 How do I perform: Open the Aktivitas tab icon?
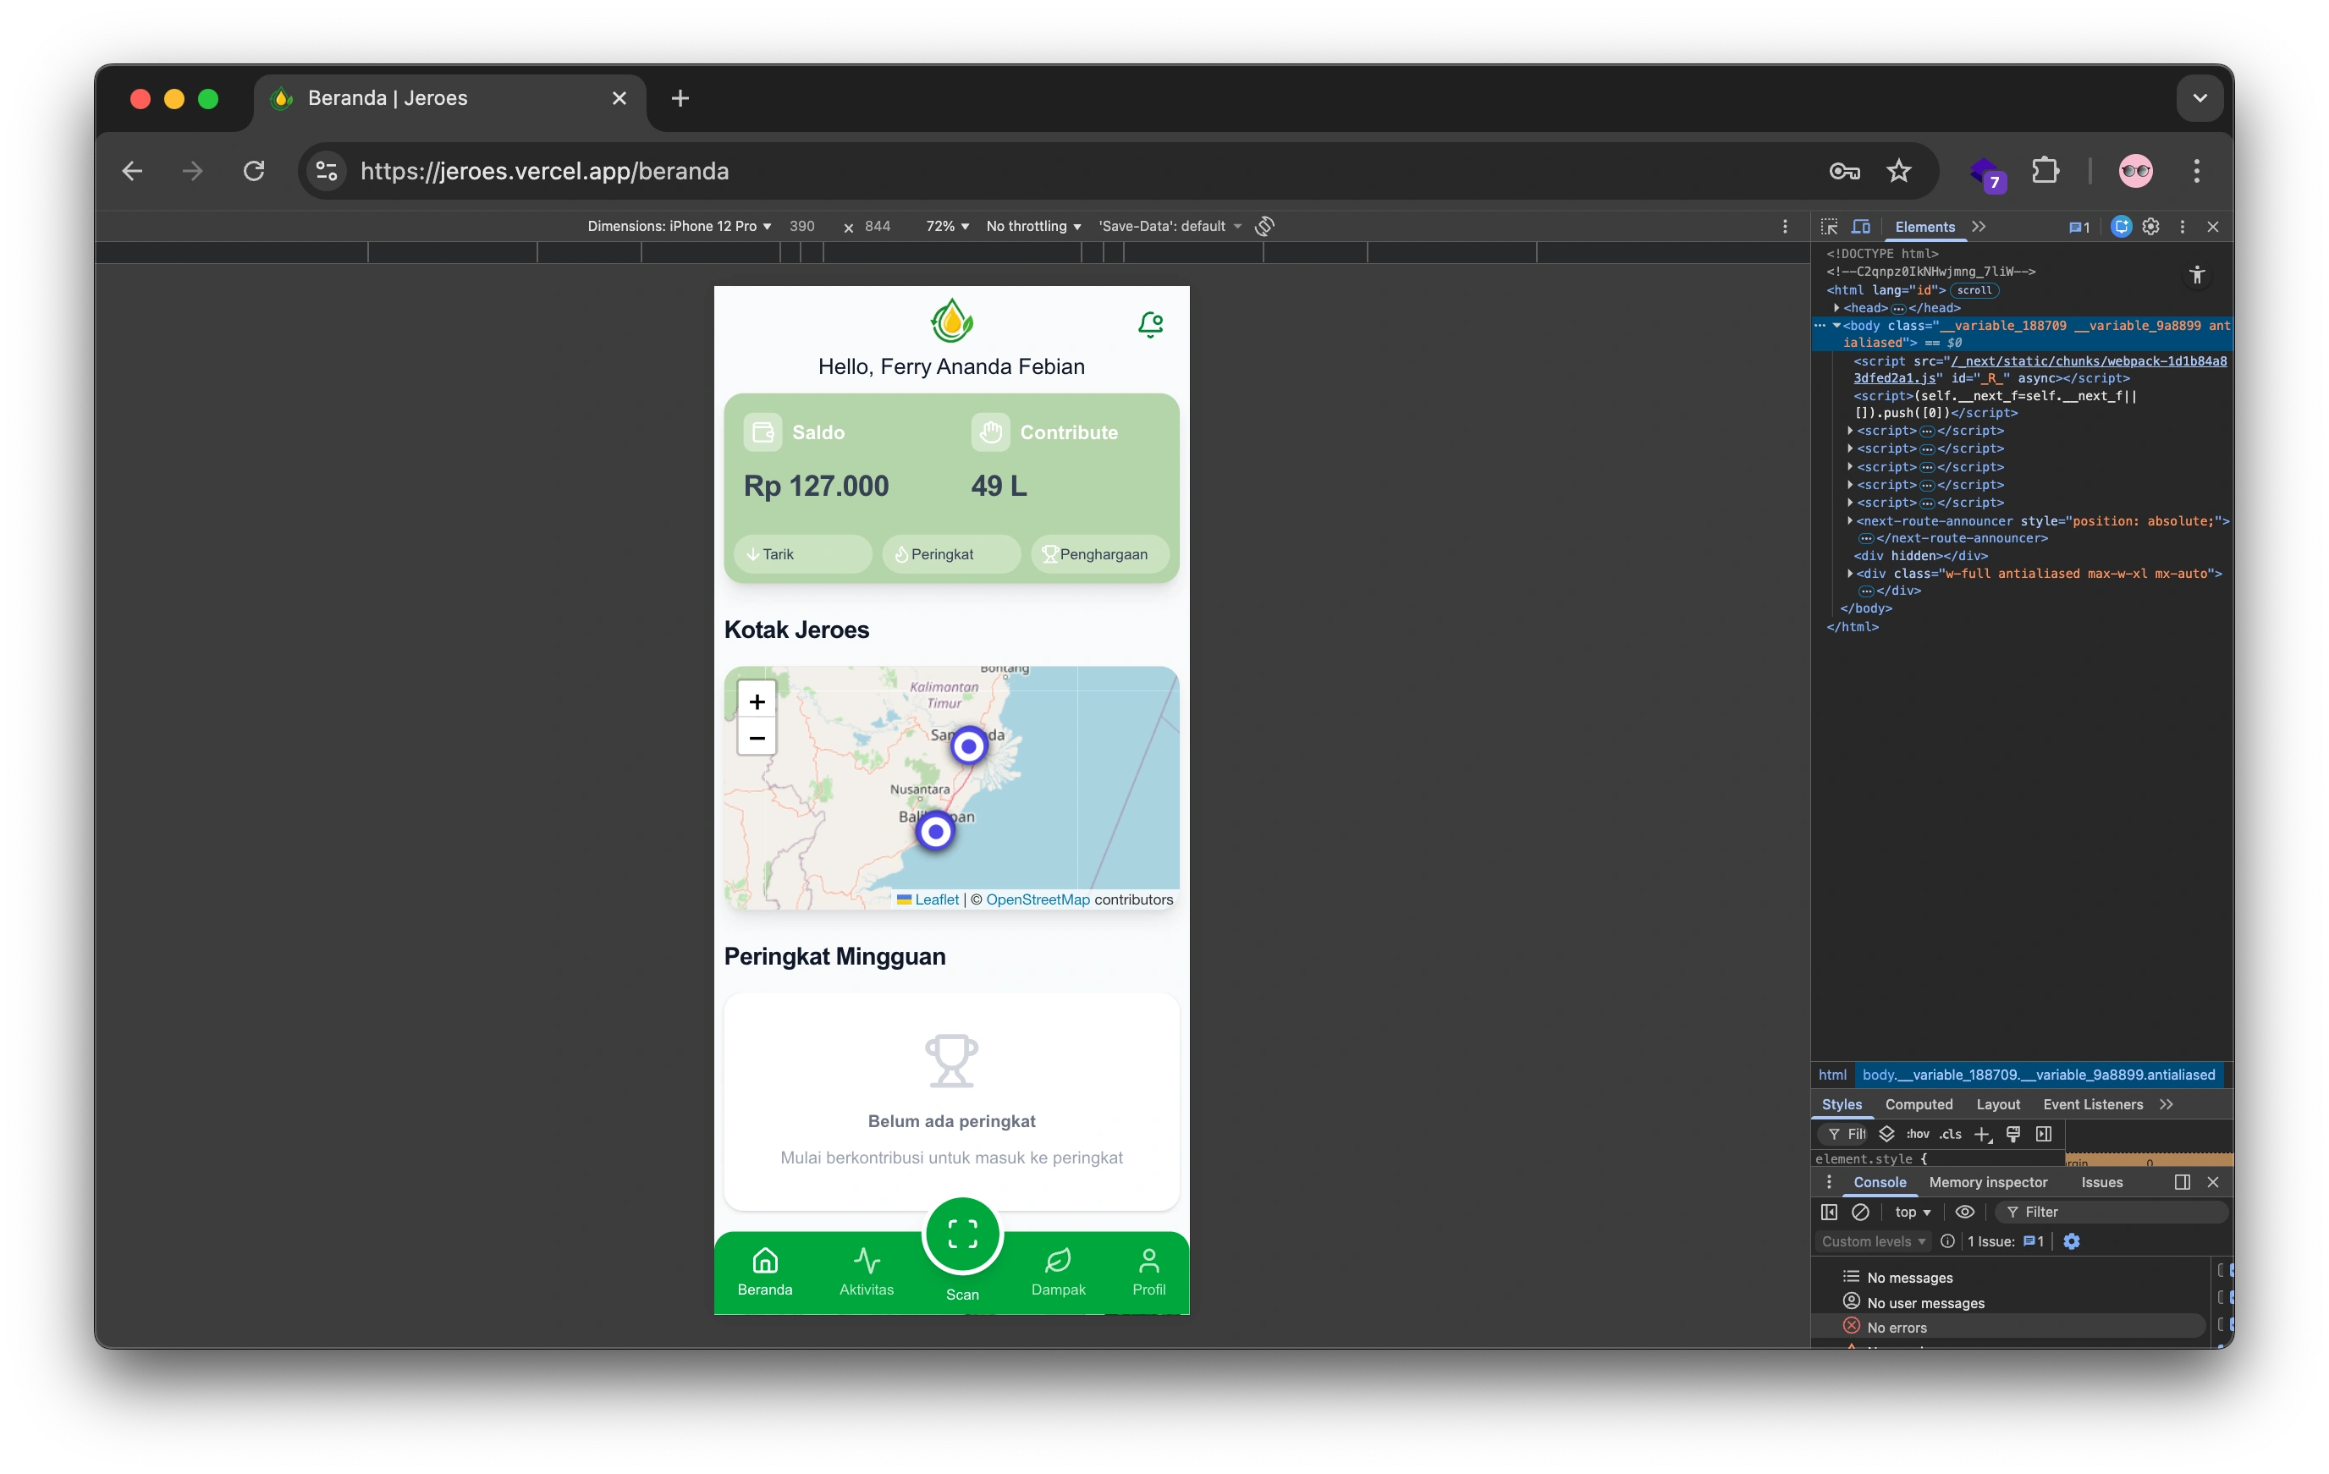pyautogui.click(x=867, y=1260)
